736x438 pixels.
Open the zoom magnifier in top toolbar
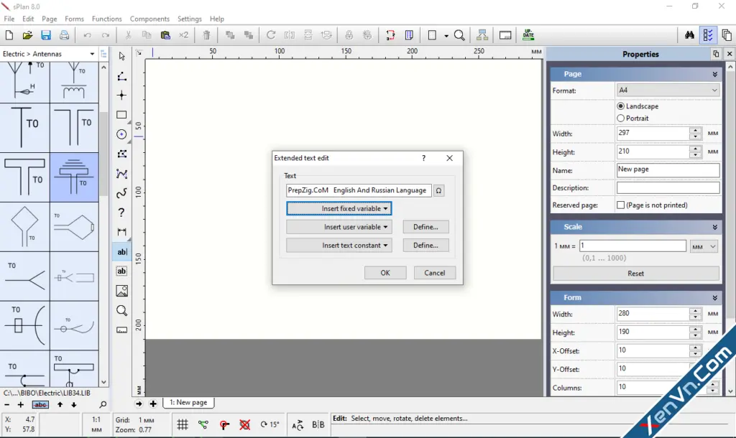pos(459,35)
